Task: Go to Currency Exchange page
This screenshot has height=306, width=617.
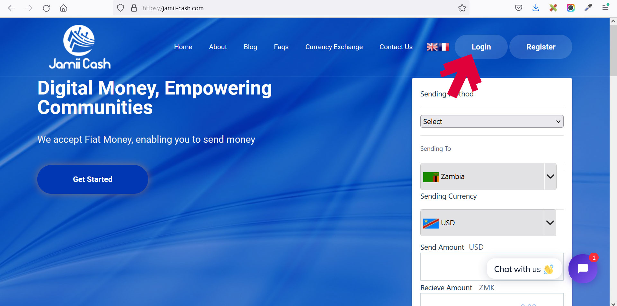Action: (x=334, y=47)
